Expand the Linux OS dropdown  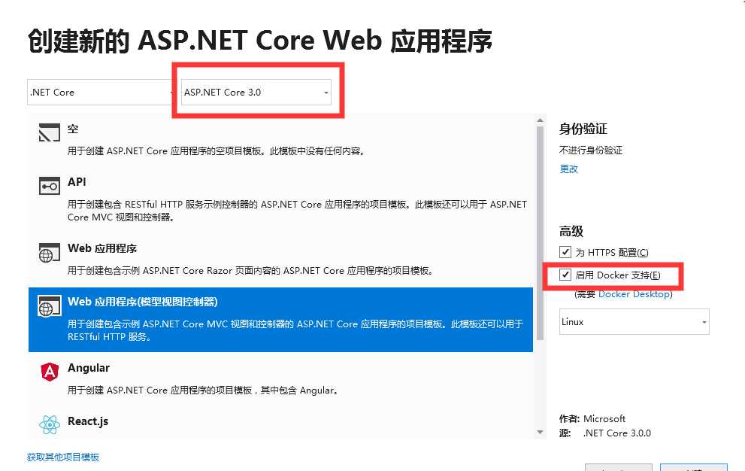pos(634,321)
